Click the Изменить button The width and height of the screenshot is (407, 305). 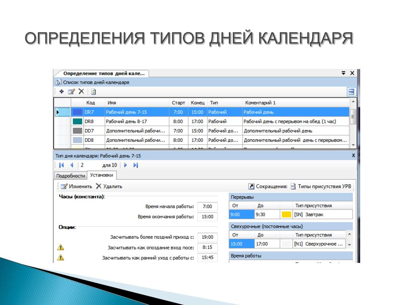[x=76, y=187]
